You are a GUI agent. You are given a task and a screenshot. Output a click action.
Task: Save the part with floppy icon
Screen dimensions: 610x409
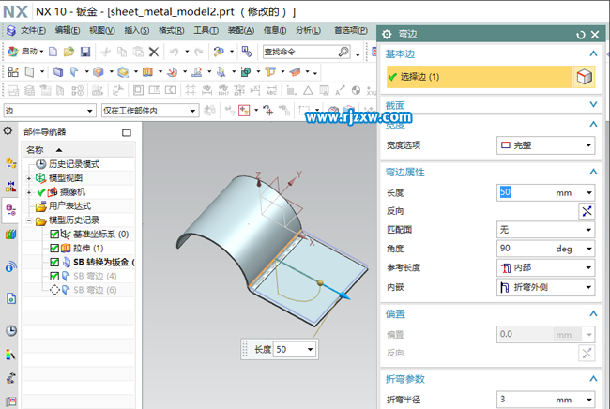(85, 52)
